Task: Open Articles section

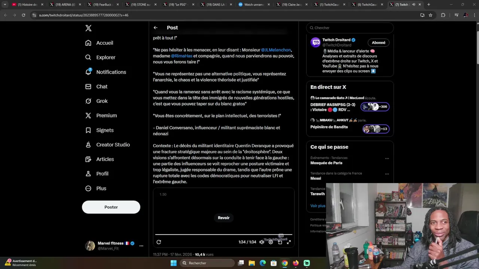Action: tap(100, 160)
